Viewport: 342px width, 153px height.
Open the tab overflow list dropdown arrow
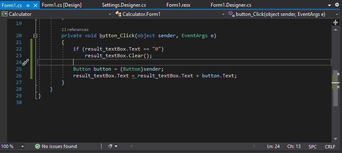[329, 5]
